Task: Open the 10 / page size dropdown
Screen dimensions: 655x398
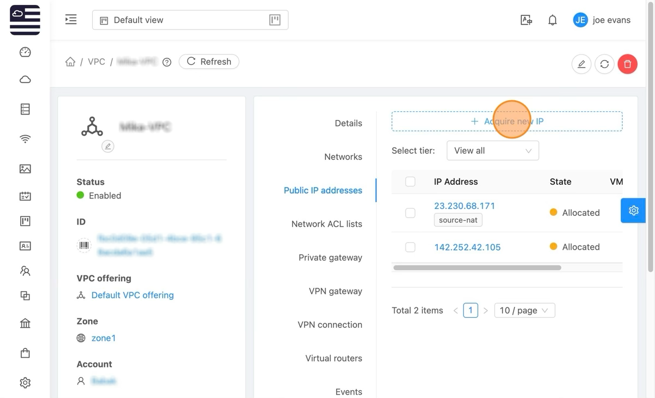Action: [x=524, y=310]
